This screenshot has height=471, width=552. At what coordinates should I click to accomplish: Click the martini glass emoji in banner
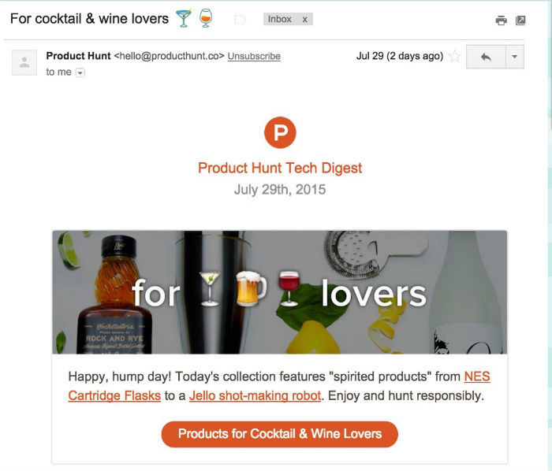(210, 288)
